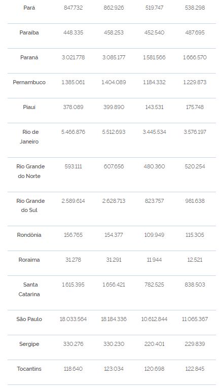Image resolution: width=220 pixels, height=388 pixels.
Task: Select São Paulo value 11.065.367
Action: click(195, 319)
